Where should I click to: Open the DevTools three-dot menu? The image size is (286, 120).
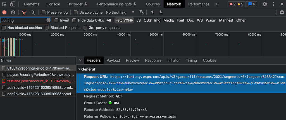[273, 4]
